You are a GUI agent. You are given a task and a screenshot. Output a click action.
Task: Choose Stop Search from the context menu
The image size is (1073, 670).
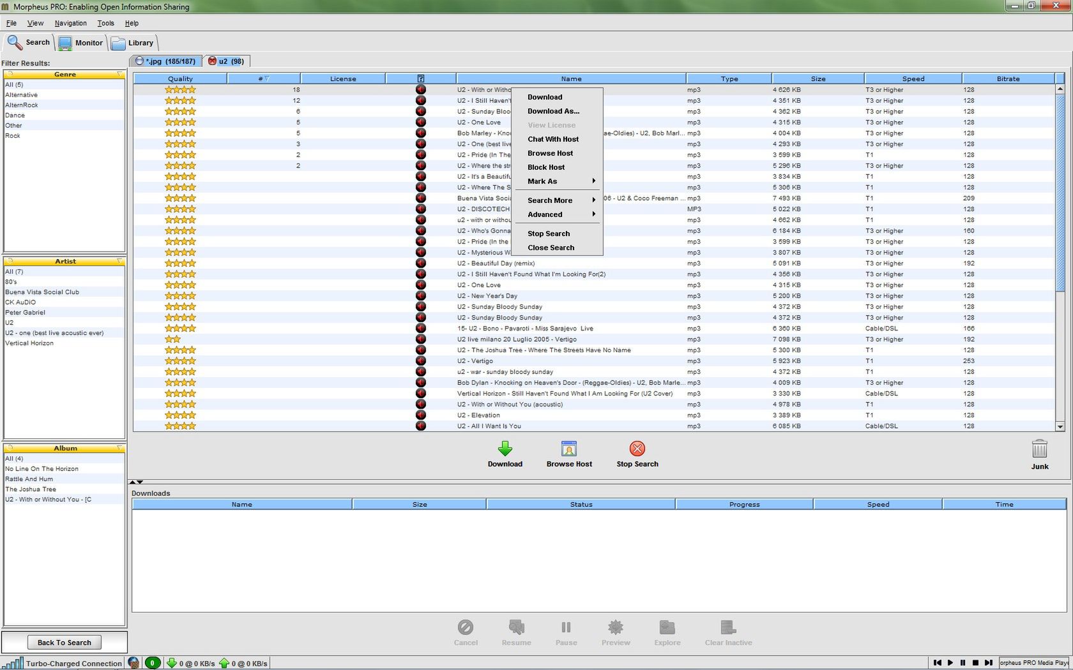558,234
